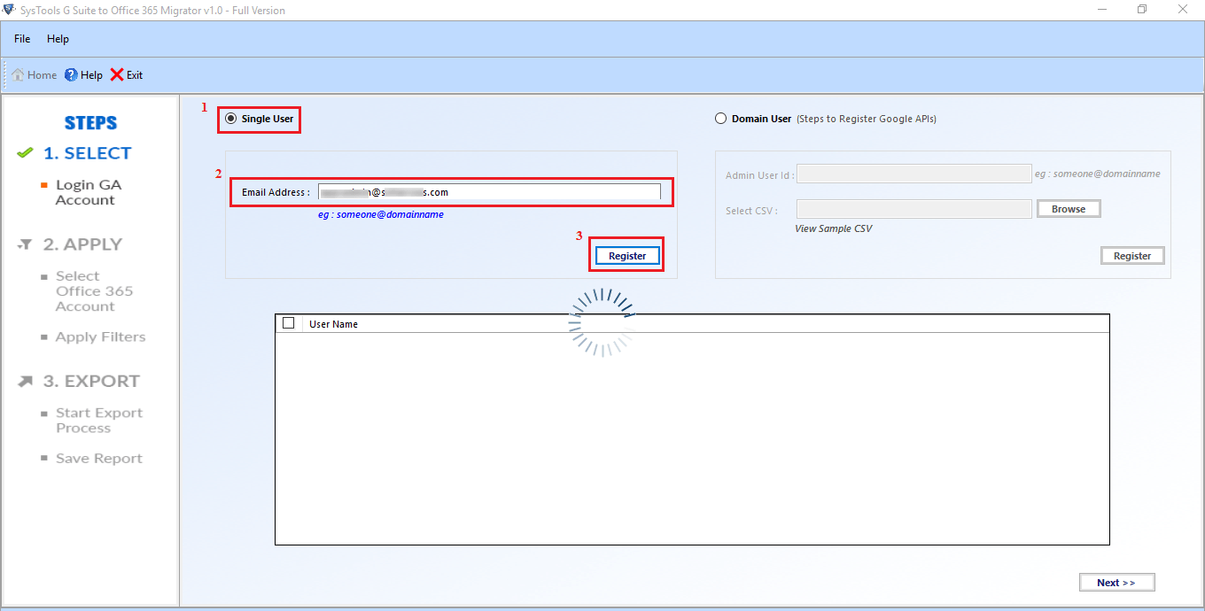Select the 1. SELECT step heading
The width and height of the screenshot is (1205, 611).
pyautogui.click(x=87, y=153)
